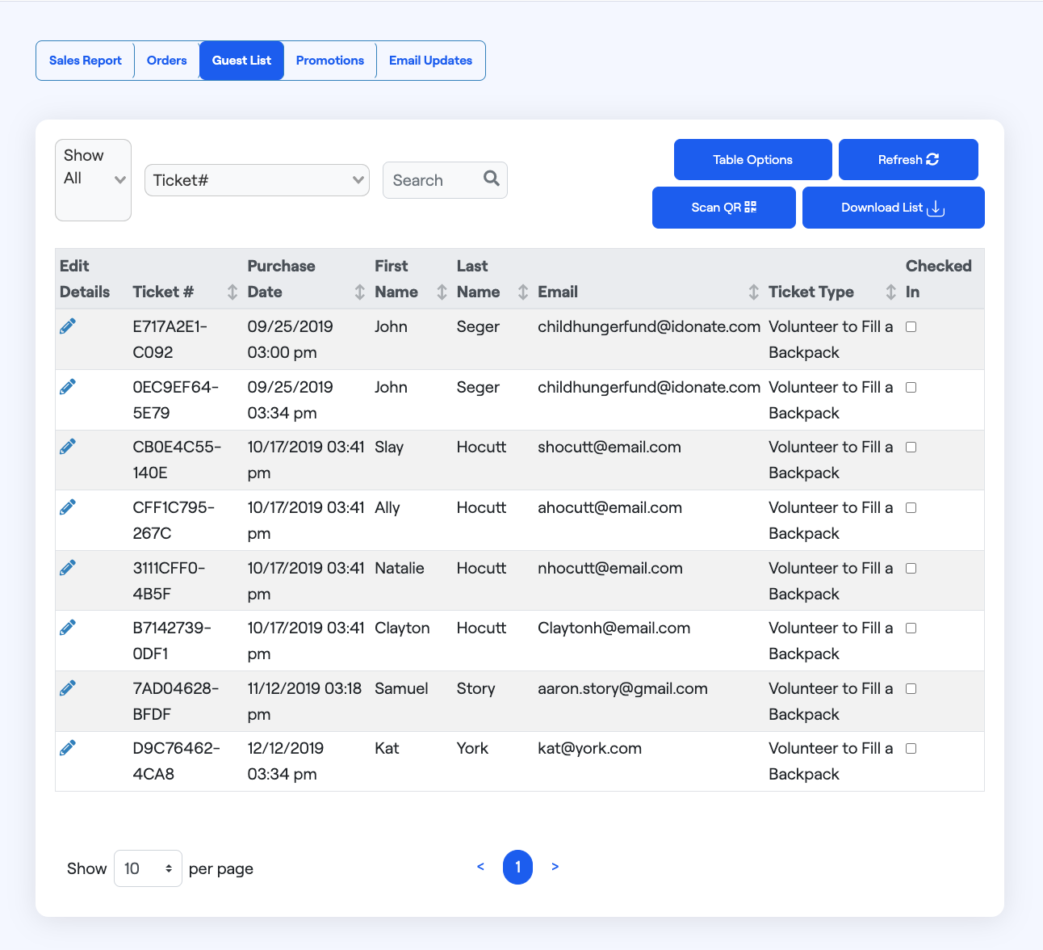Image resolution: width=1043 pixels, height=950 pixels.
Task: Go to the Promotions tab
Action: pyautogui.click(x=330, y=61)
